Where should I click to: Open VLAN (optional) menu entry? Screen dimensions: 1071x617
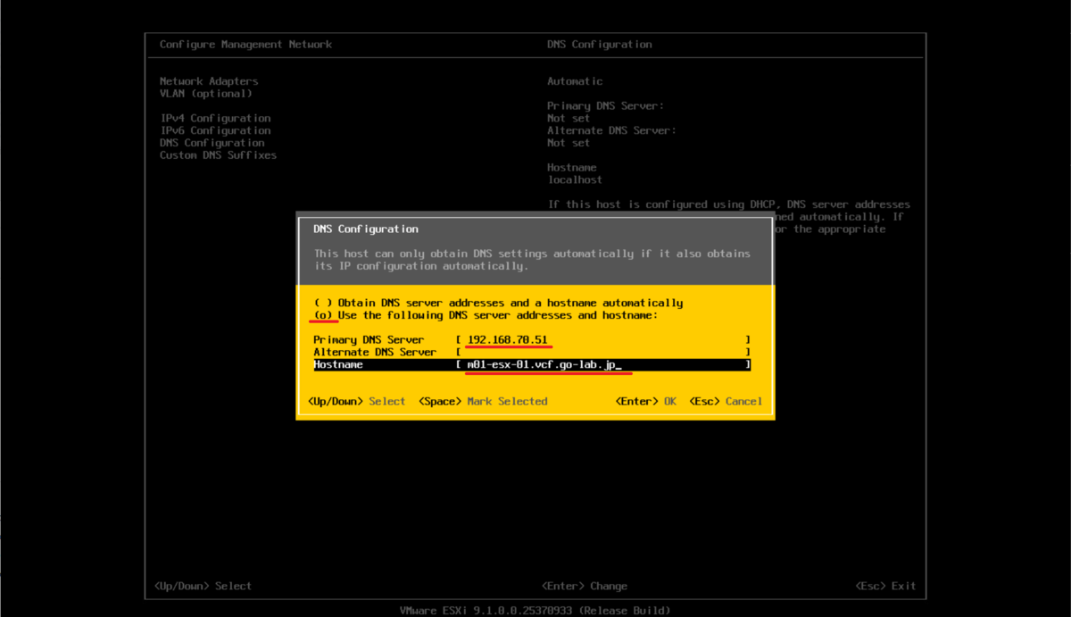(x=206, y=94)
